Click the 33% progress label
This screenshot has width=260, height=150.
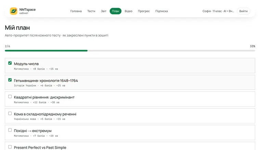252,46
